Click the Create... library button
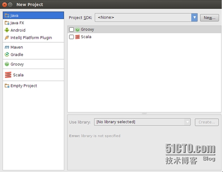This screenshot has height=172, width=223. point(207,122)
